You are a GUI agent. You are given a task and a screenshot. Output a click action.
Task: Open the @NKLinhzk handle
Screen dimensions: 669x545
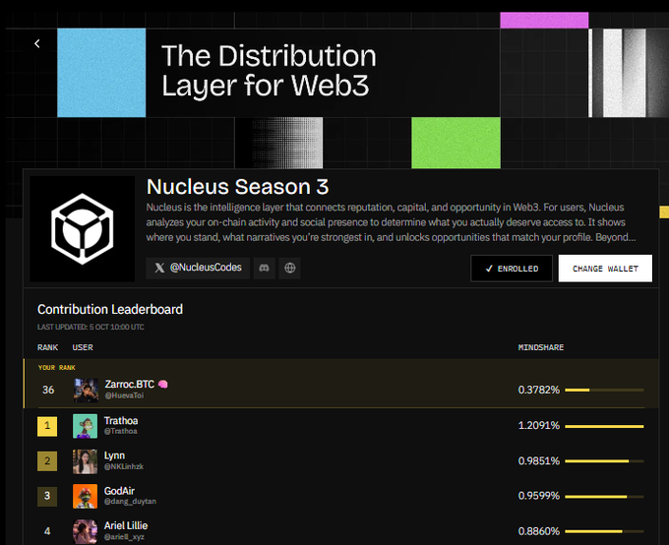coord(124,466)
